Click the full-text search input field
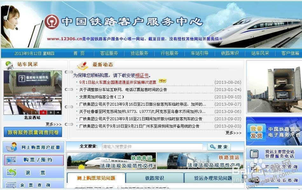 tap(152, 147)
